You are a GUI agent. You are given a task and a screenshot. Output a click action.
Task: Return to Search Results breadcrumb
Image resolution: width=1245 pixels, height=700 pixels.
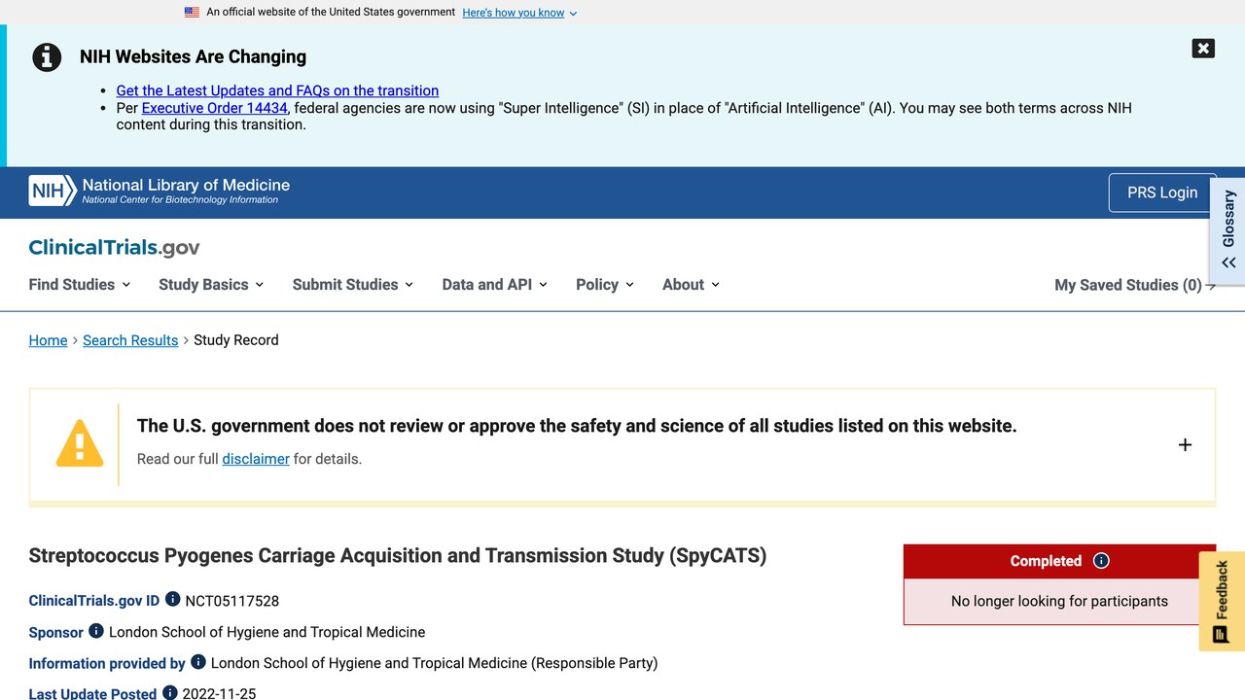130,340
